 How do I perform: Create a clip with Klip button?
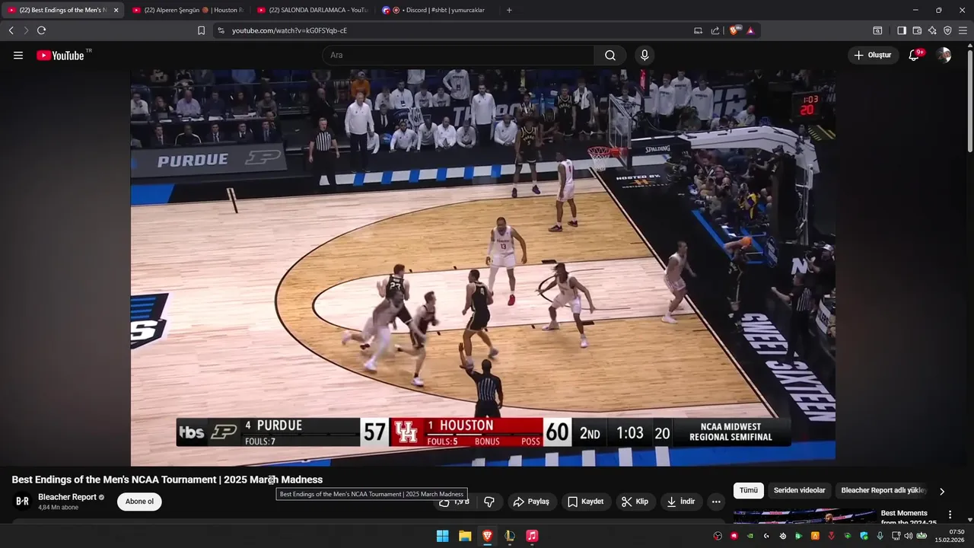[x=635, y=502]
